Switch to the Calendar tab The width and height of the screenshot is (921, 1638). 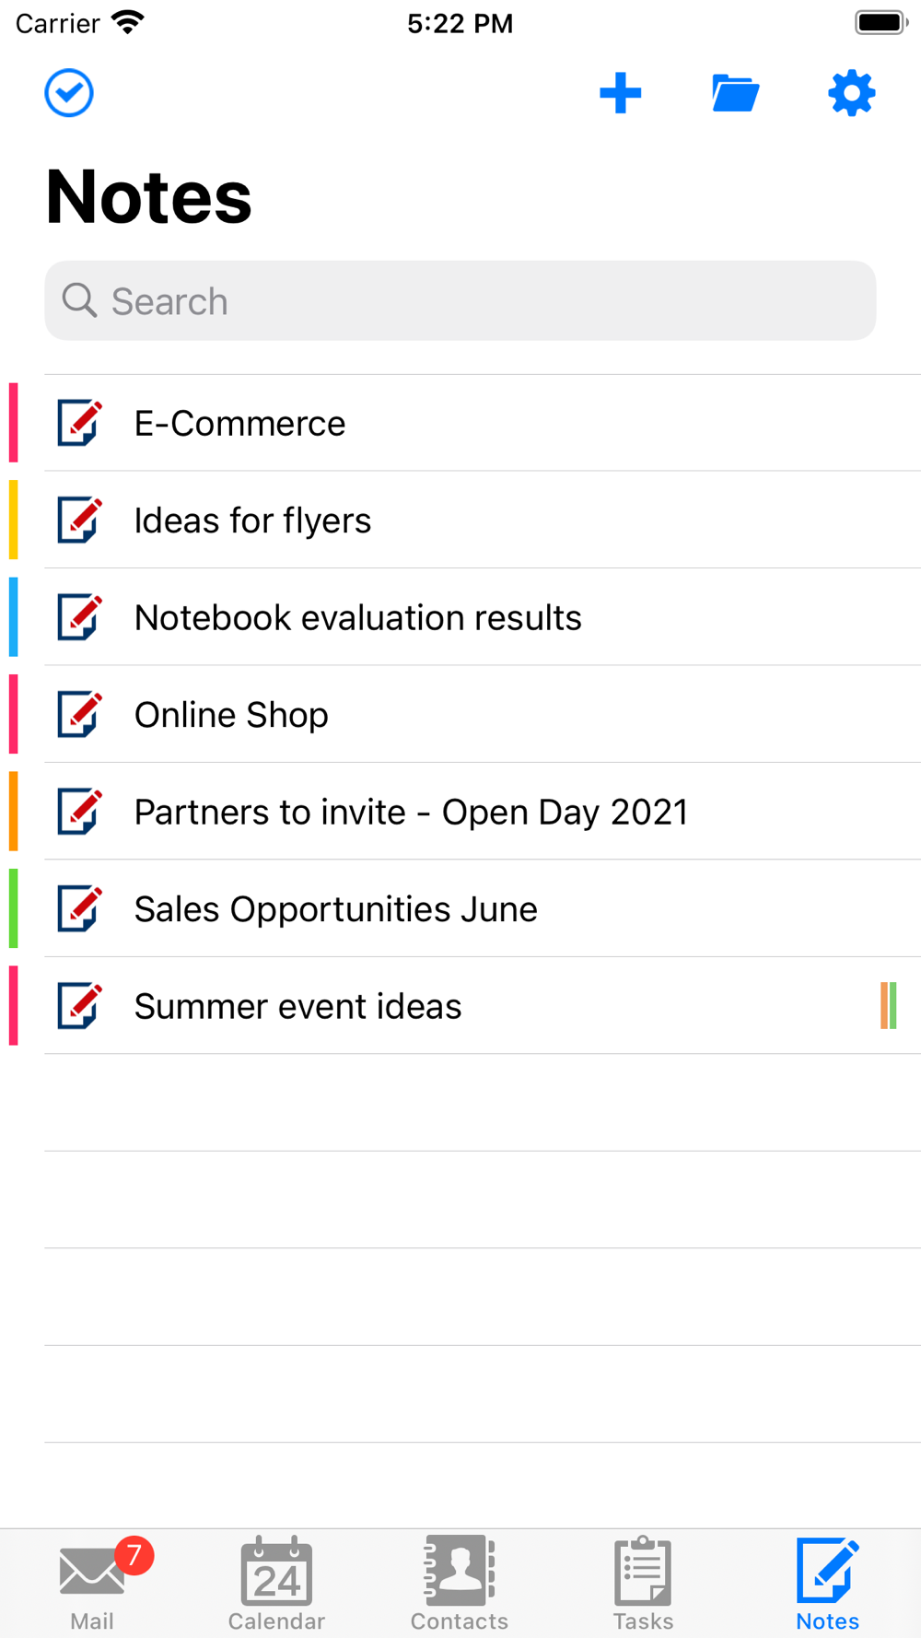point(276,1583)
